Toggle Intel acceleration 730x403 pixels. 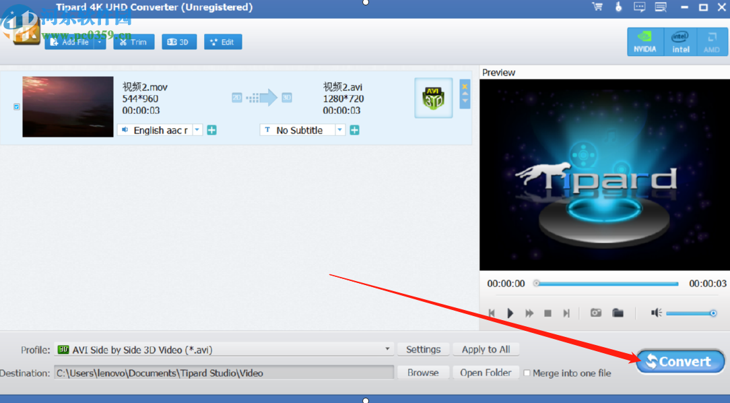click(x=680, y=42)
